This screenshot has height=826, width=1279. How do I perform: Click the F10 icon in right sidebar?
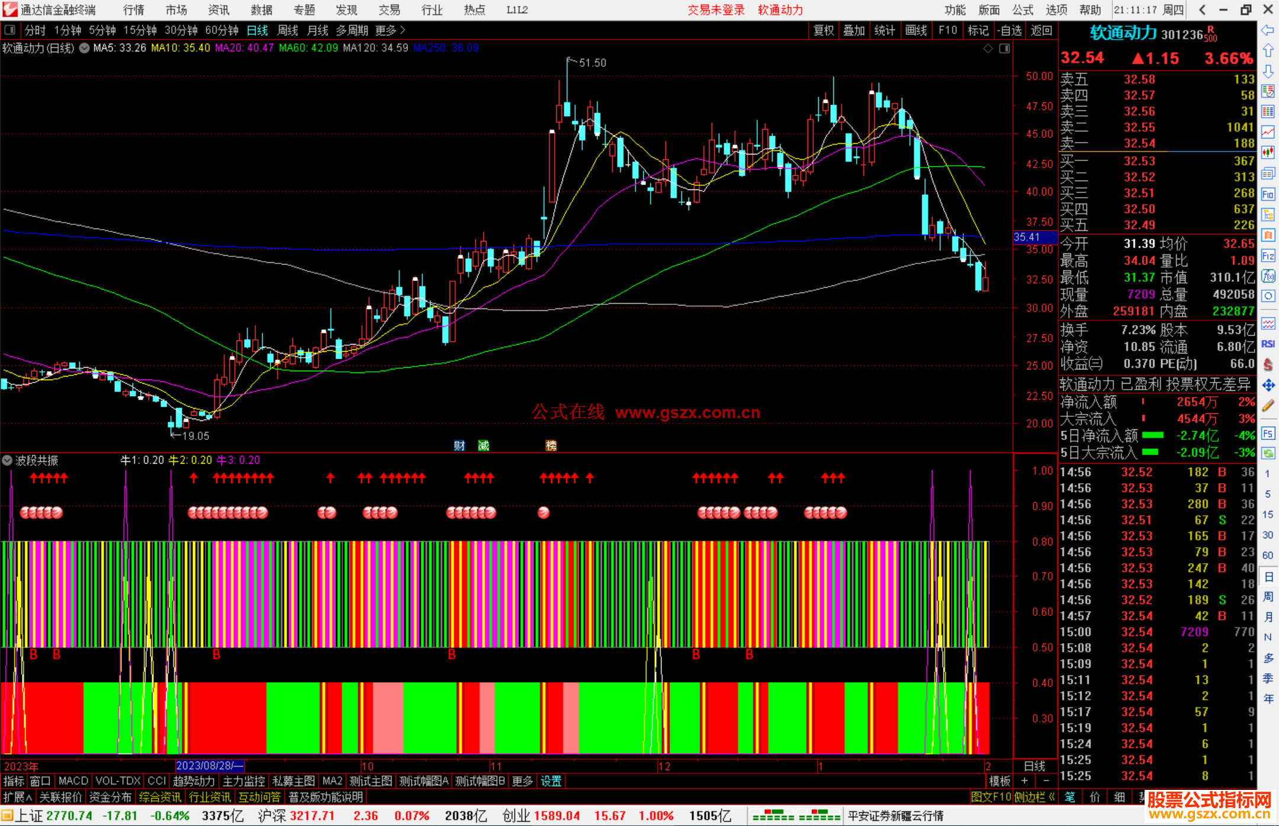click(1268, 194)
